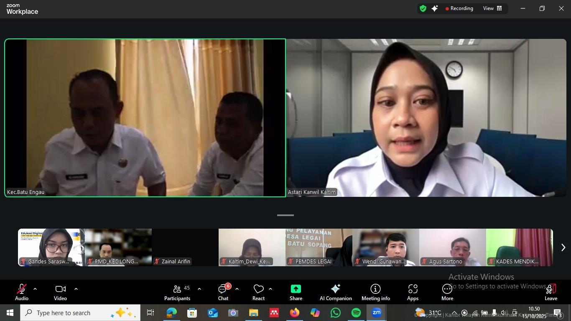Unmute the microphone via Audio

coord(22,292)
